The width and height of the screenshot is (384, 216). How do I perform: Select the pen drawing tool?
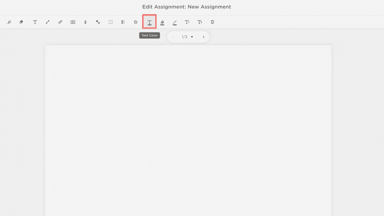9,22
